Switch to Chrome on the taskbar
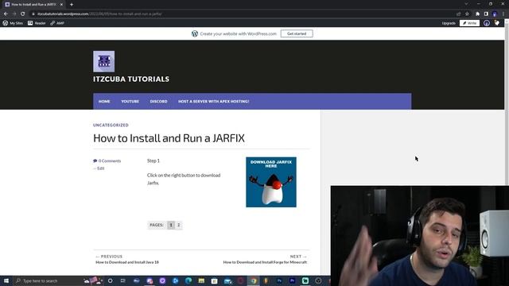 [x=254, y=280]
